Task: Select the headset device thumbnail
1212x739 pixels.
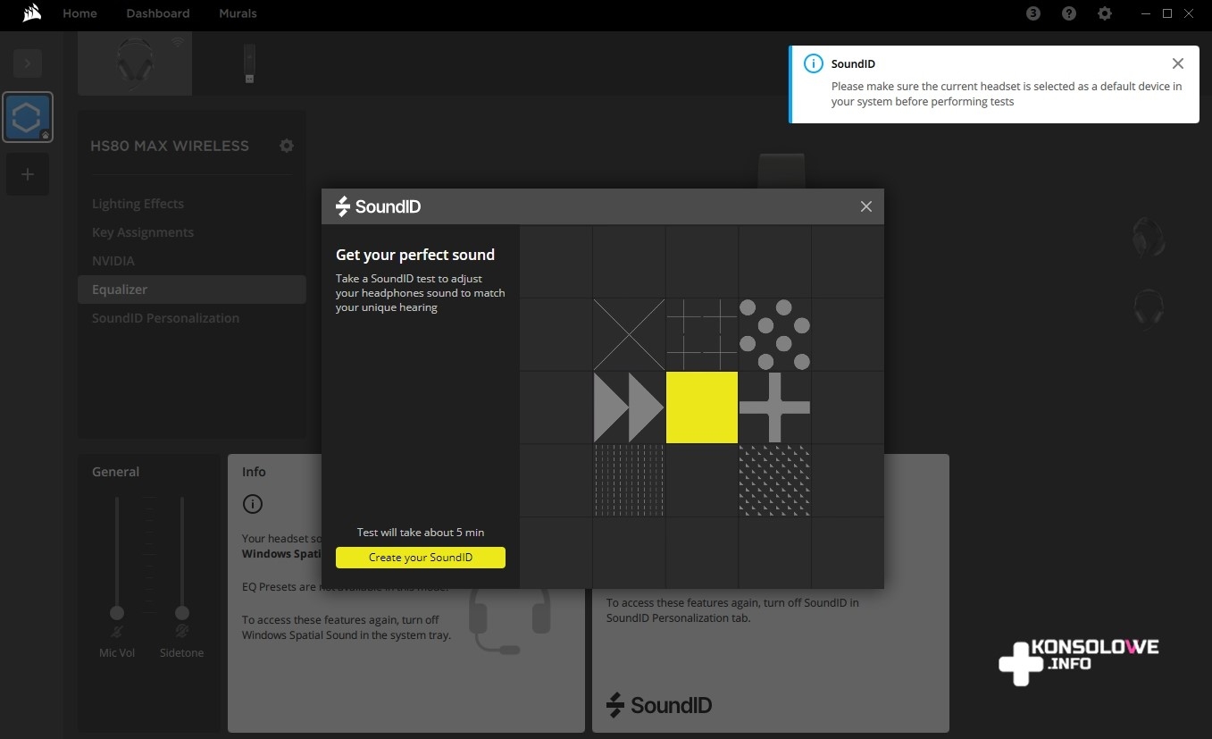Action: pyautogui.click(x=135, y=63)
